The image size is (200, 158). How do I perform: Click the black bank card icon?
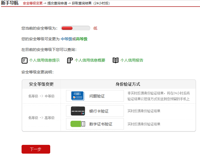click(78, 111)
